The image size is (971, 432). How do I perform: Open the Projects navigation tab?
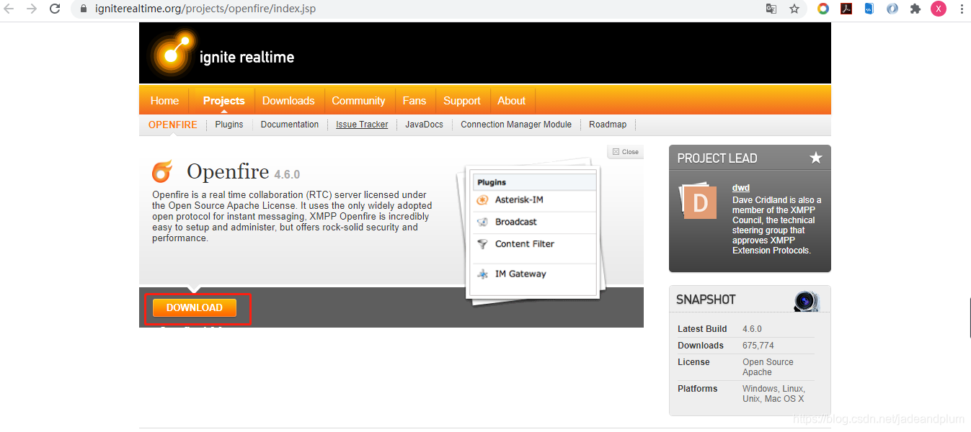(224, 101)
